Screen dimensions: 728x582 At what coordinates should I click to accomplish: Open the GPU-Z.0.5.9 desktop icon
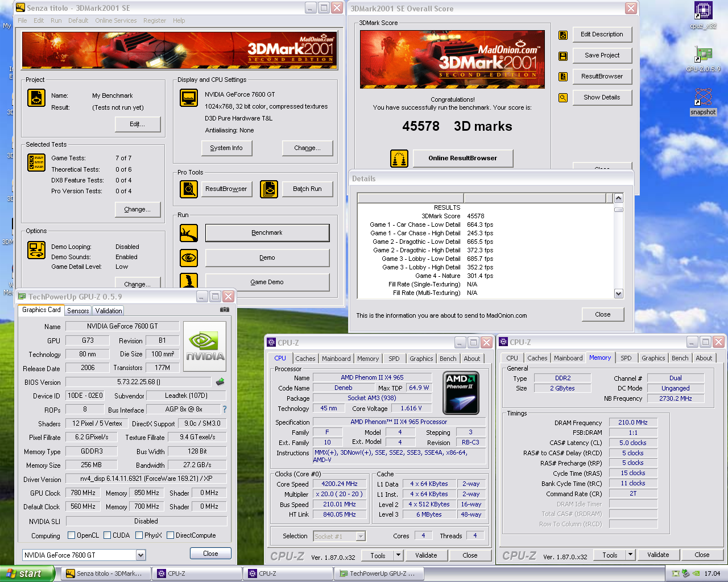703,59
